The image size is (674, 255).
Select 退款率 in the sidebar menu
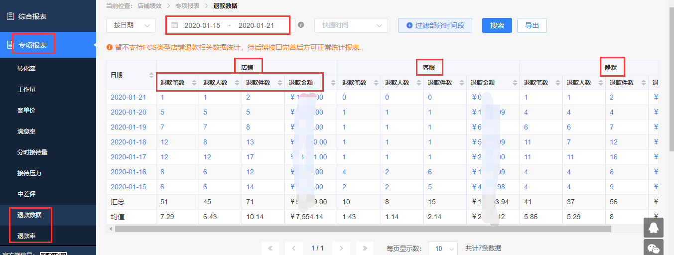click(26, 236)
